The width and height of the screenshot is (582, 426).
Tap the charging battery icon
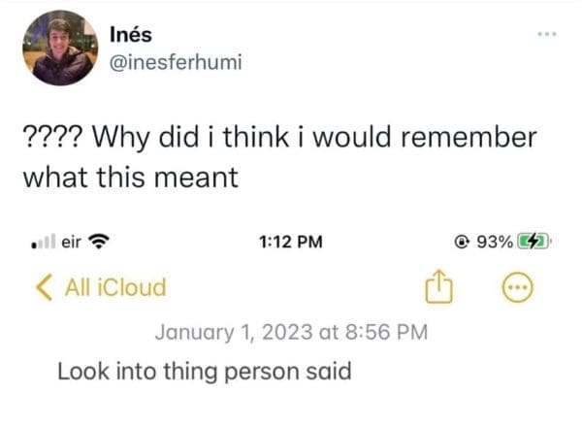pyautogui.click(x=534, y=242)
